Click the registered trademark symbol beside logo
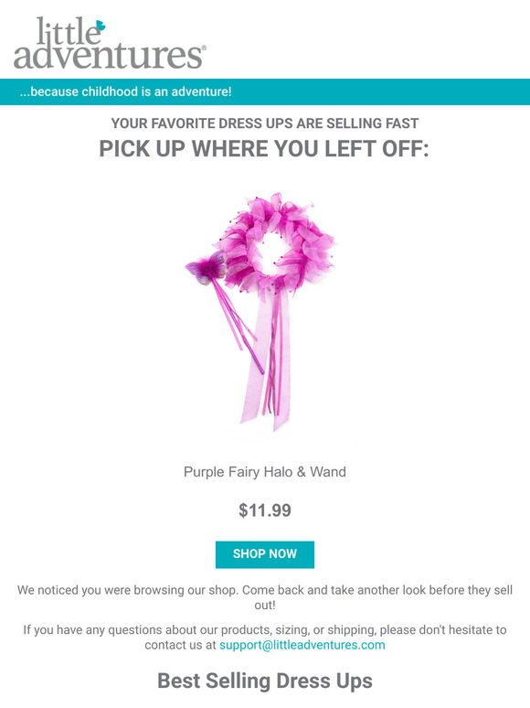 click(205, 48)
